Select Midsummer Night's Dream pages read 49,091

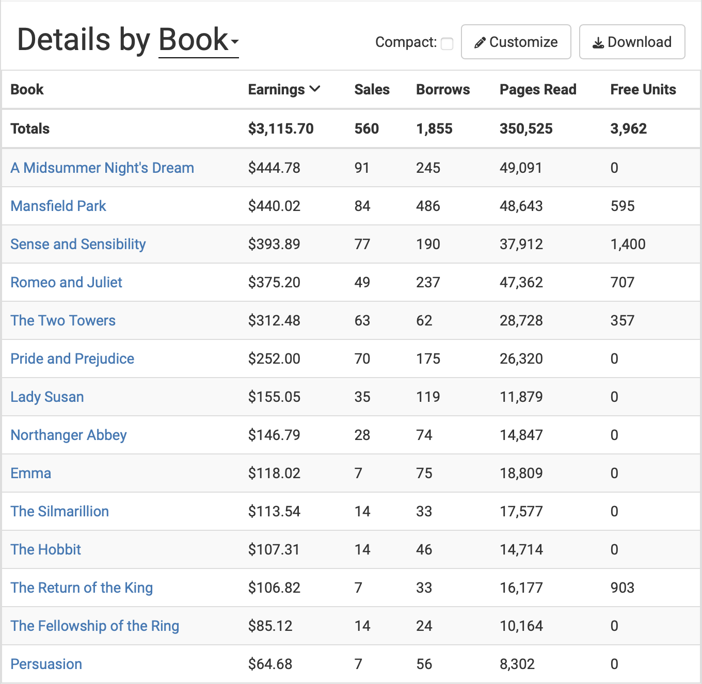point(521,168)
